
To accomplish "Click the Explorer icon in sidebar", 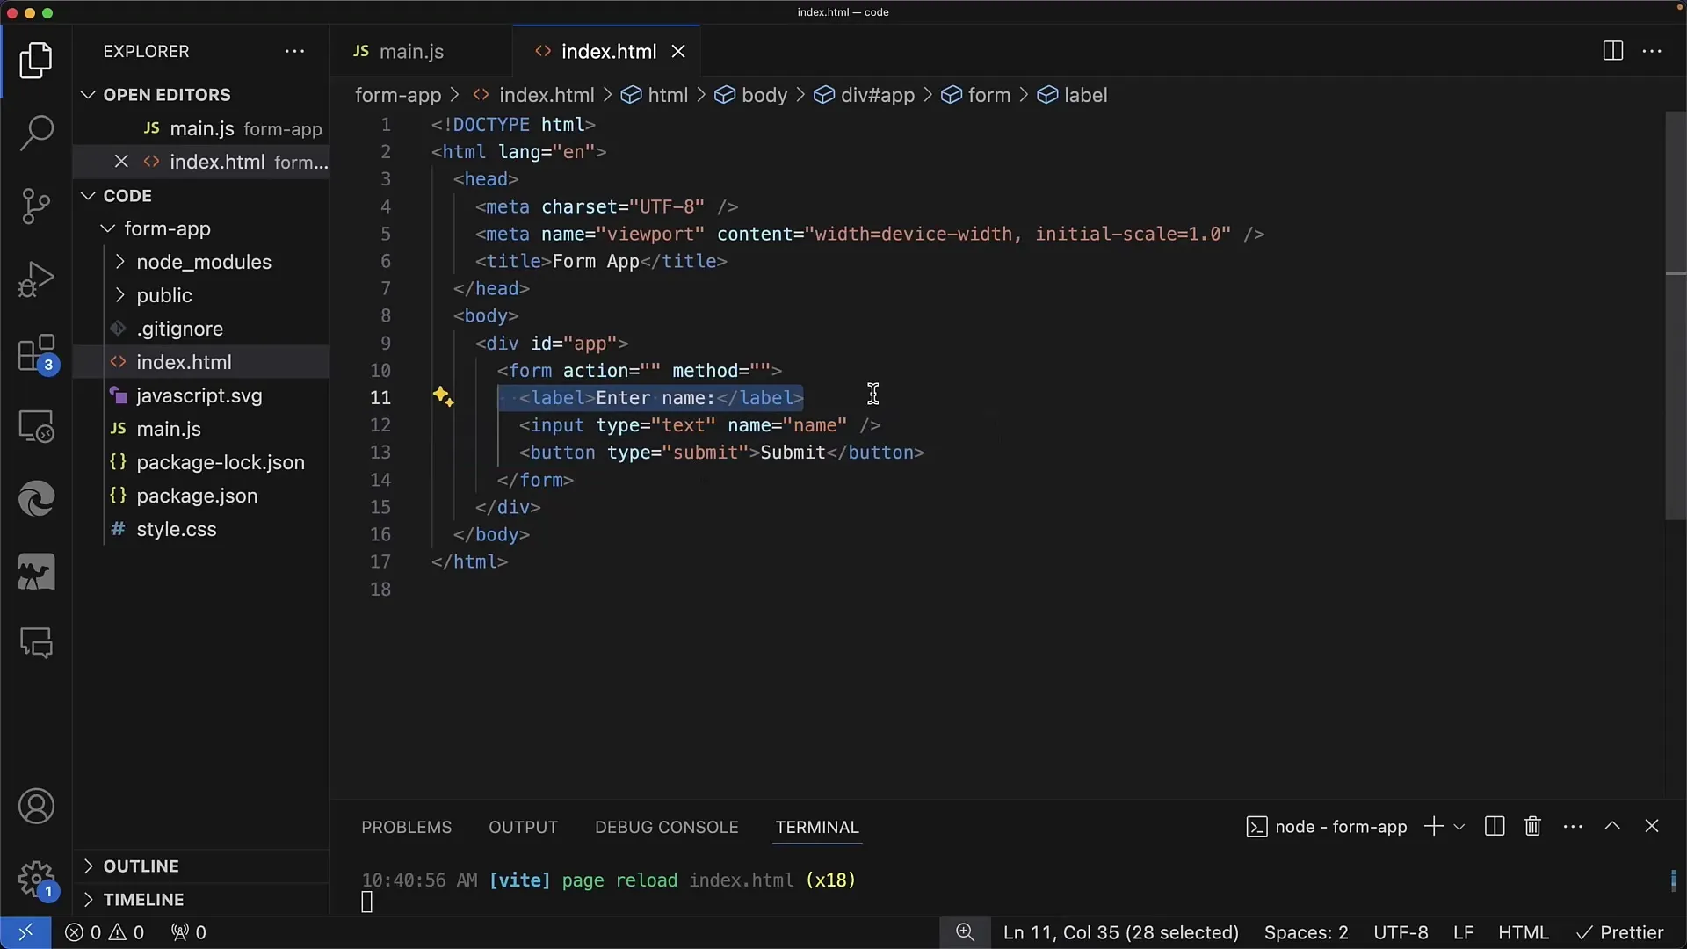I will click(36, 61).
